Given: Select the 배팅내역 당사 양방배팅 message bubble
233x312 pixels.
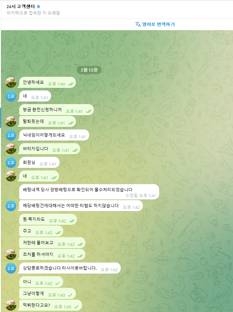Looking at the screenshot, I should (x=89, y=192).
